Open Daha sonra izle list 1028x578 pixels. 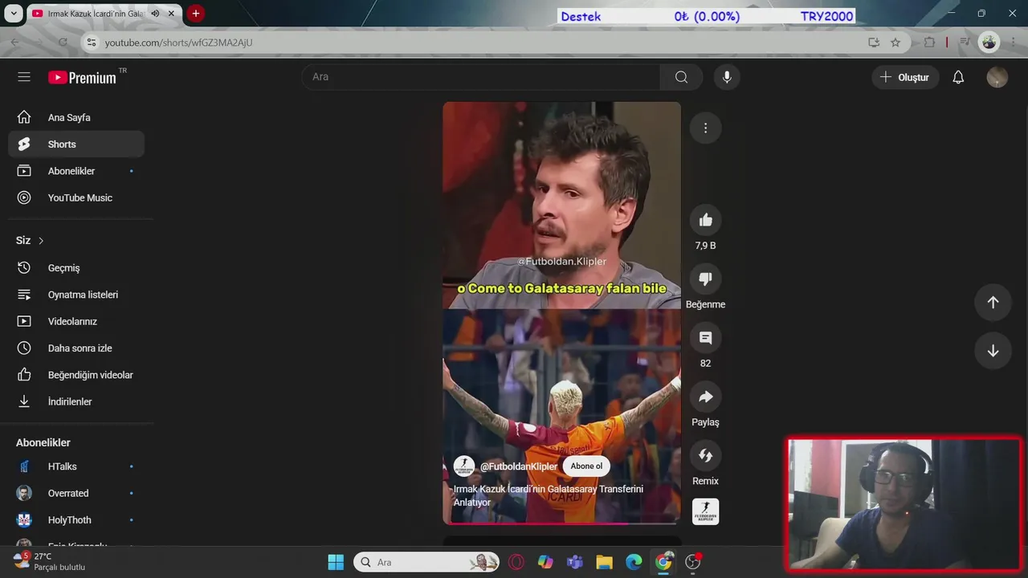point(76,348)
